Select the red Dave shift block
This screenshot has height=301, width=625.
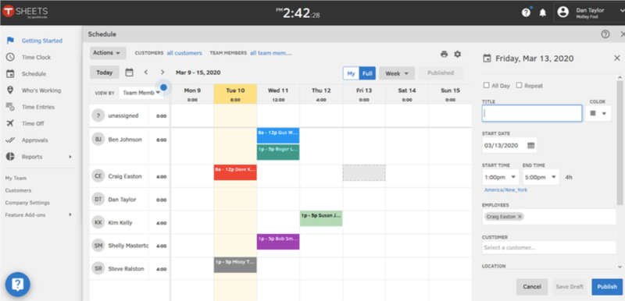click(x=235, y=172)
